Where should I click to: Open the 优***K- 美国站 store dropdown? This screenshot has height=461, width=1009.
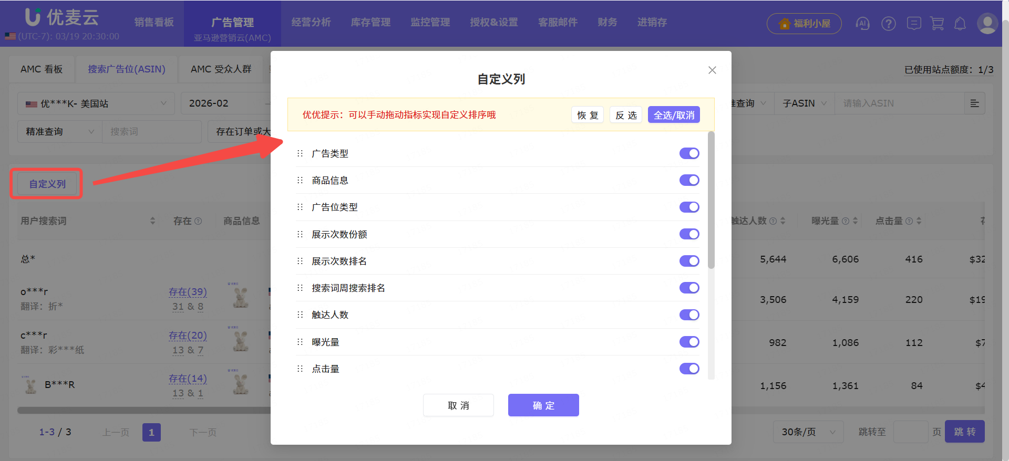click(x=96, y=103)
